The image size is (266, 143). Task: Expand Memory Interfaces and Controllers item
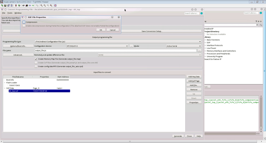[205, 51]
